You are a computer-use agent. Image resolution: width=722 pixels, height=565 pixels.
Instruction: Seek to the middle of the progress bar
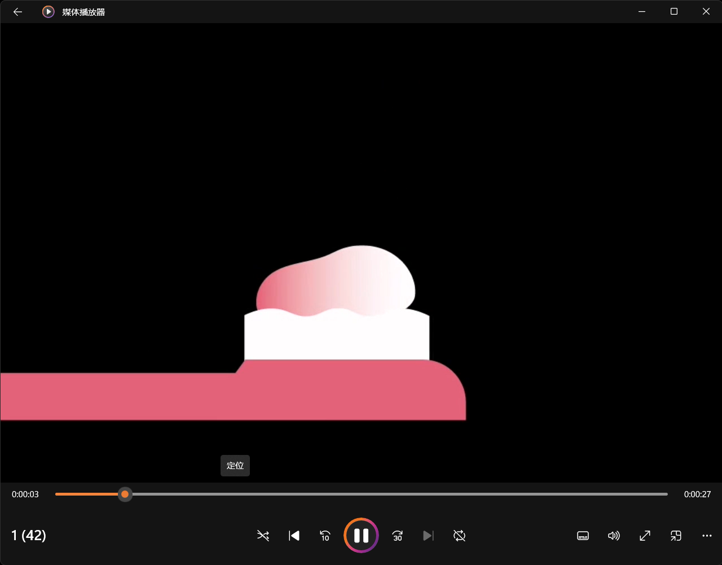[x=362, y=494]
